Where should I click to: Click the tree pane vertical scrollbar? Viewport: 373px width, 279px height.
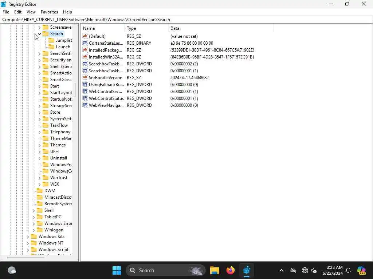[x=75, y=89]
